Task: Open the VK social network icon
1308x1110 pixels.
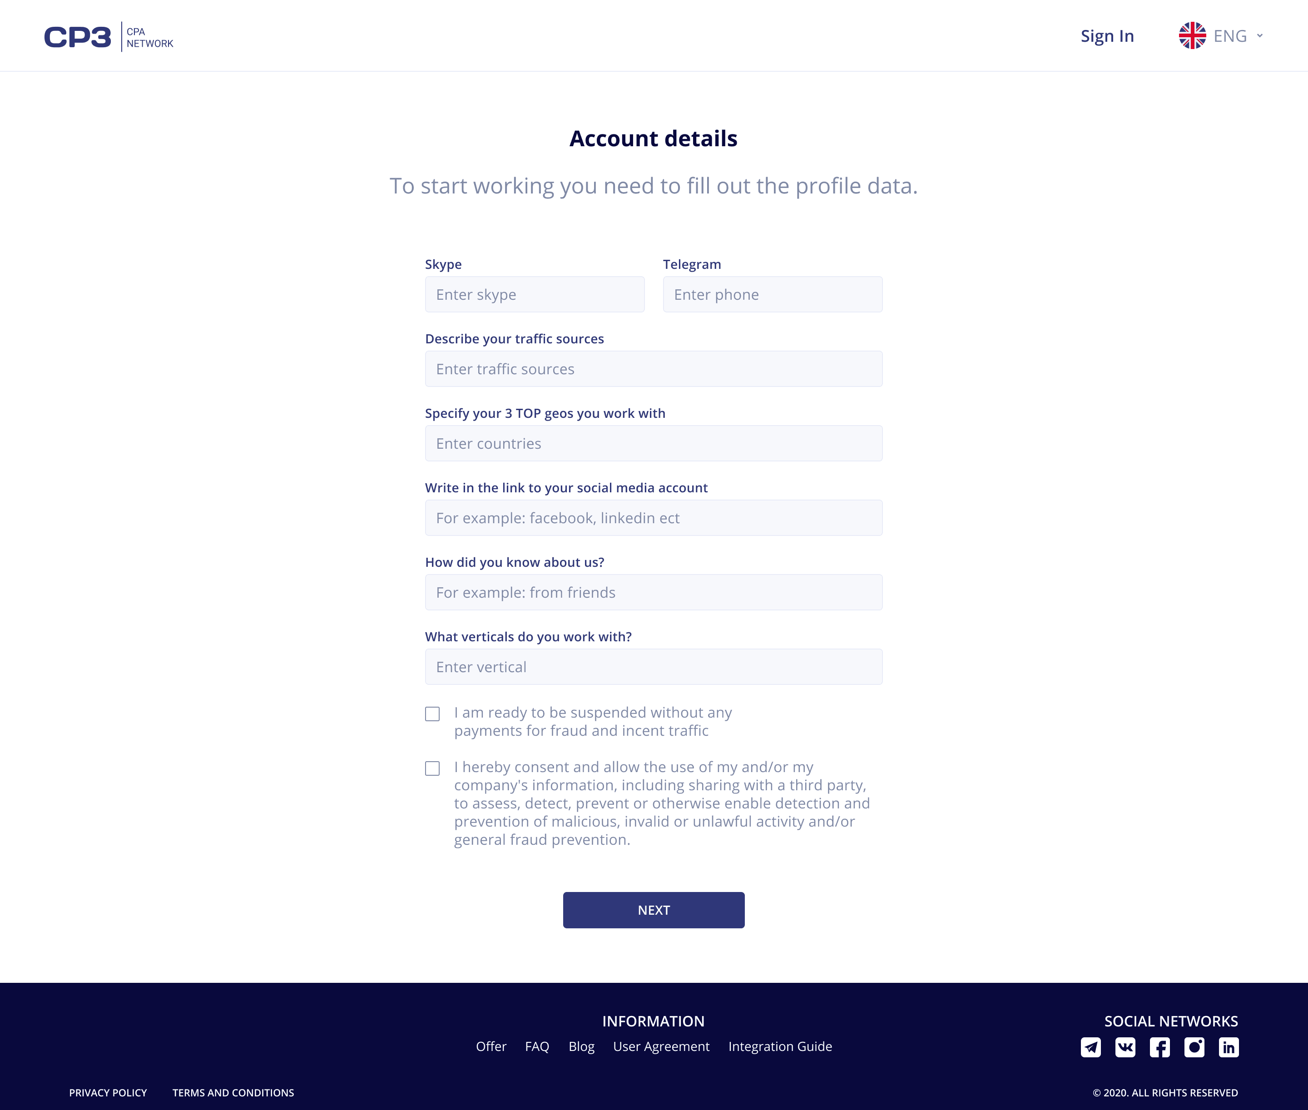Action: coord(1125,1047)
